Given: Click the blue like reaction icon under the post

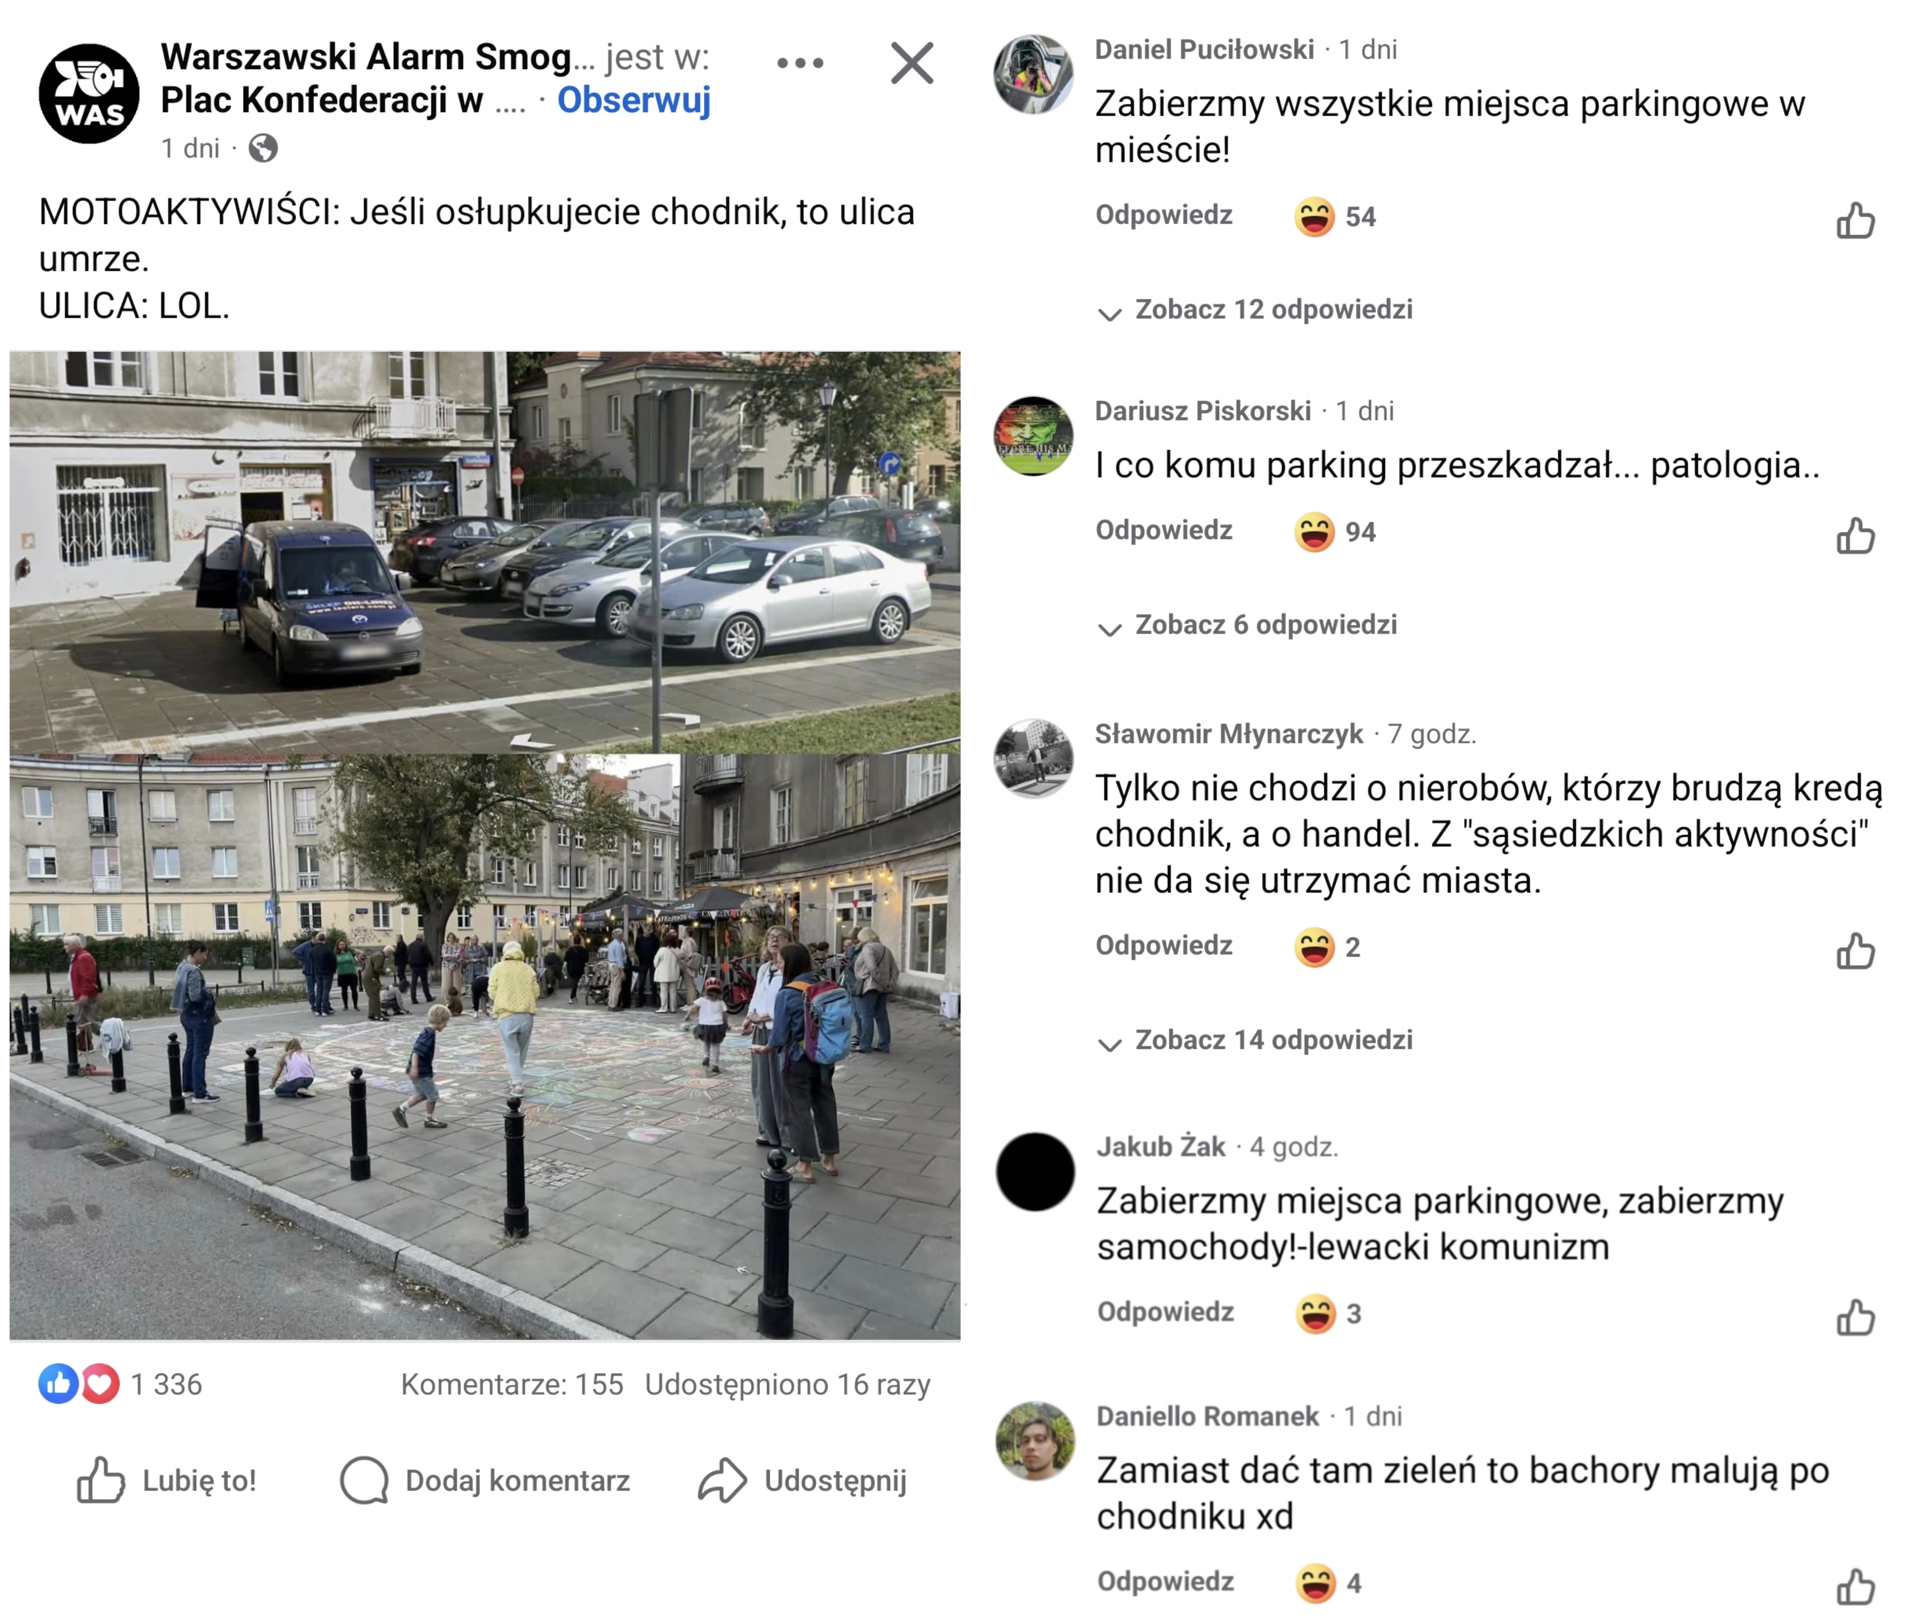Looking at the screenshot, I should tap(58, 1383).
